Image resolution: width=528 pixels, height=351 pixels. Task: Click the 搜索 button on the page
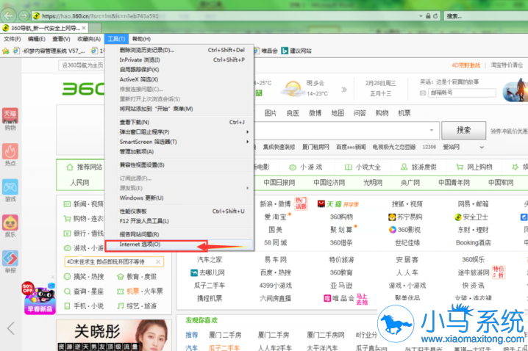point(463,130)
